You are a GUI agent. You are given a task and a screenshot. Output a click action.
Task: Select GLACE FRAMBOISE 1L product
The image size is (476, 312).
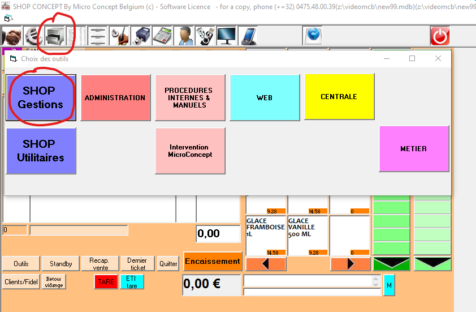point(266,236)
